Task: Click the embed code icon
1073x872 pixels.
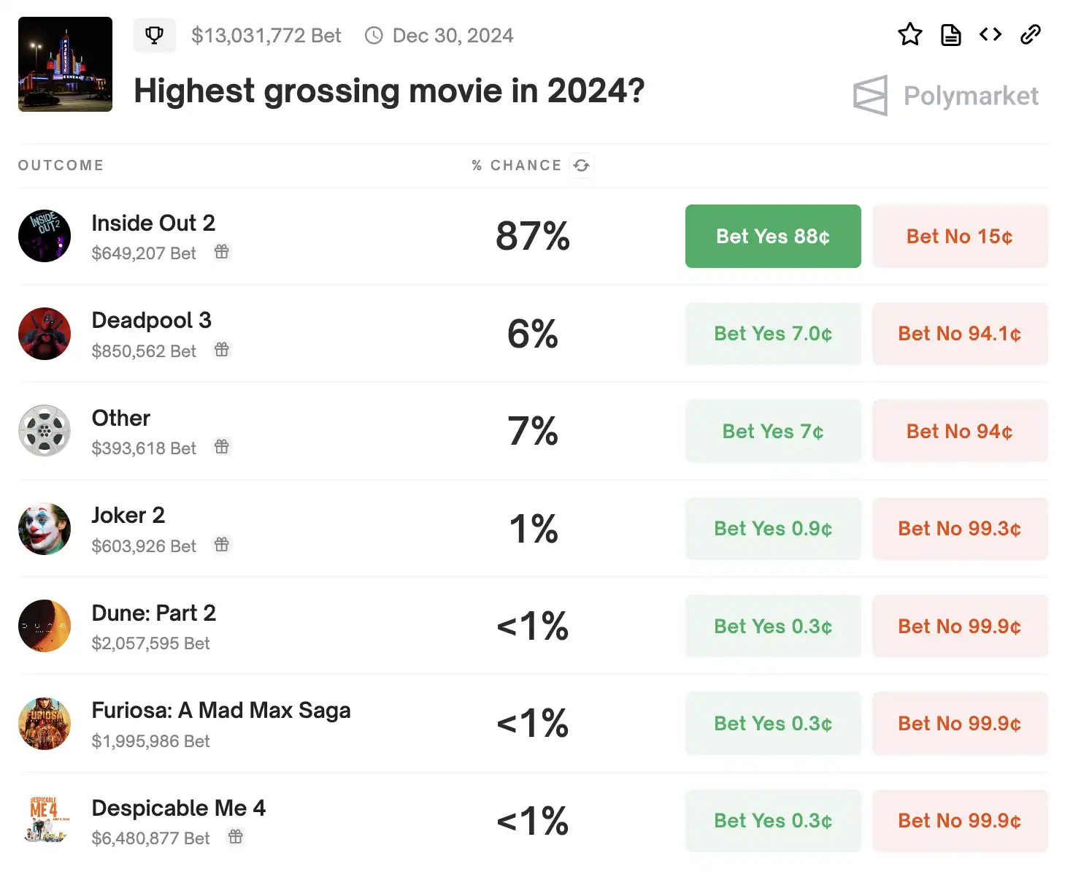Action: pyautogui.click(x=991, y=34)
